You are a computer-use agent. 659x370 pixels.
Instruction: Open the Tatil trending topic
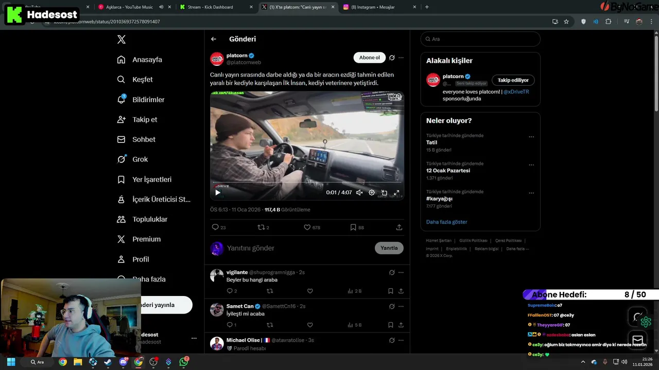[431, 142]
